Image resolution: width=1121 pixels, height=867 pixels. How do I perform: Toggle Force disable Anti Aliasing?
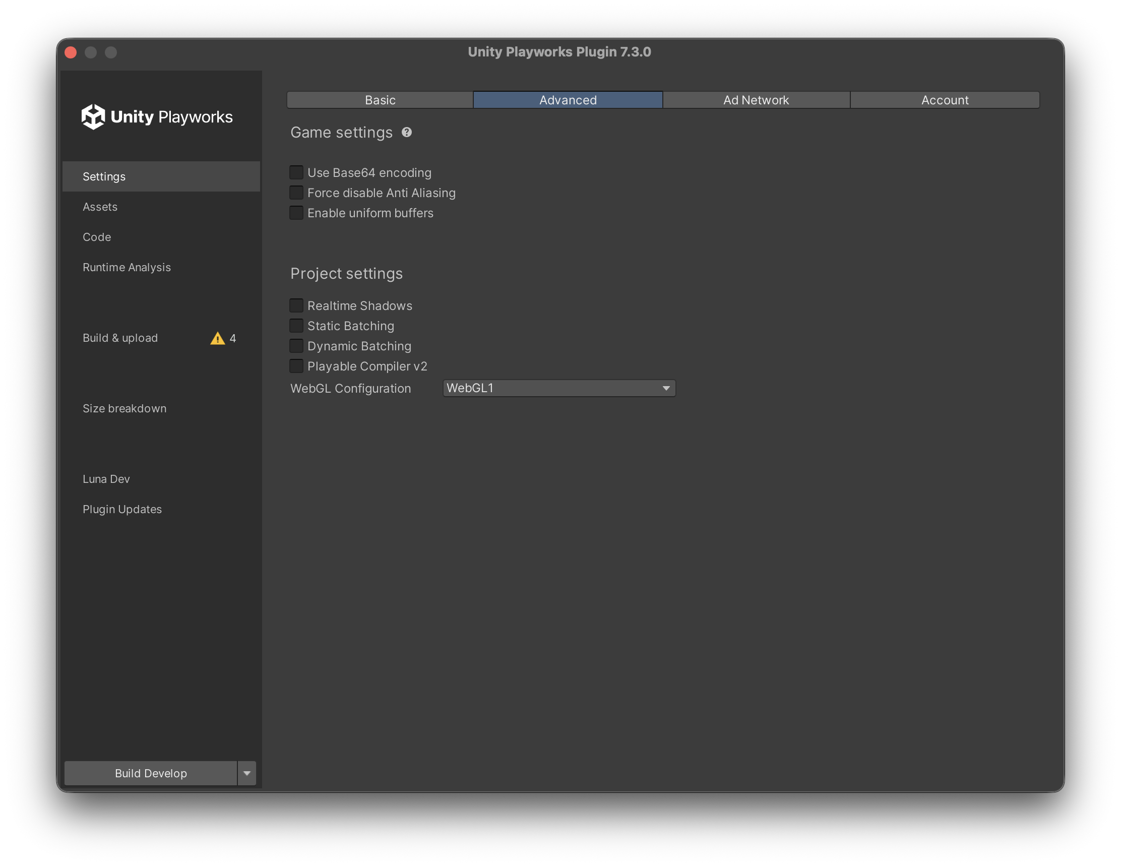point(296,193)
